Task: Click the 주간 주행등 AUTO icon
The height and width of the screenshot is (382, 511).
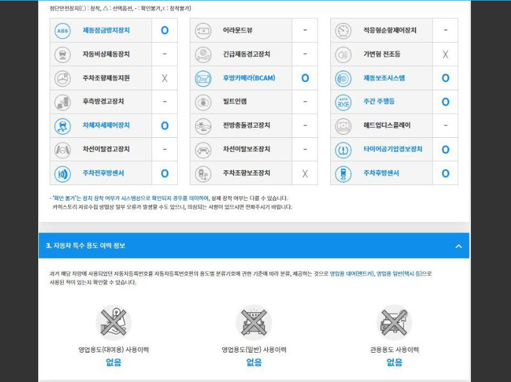Action: (343, 102)
